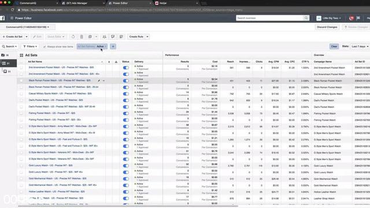Switch to the Hotjar browser tab
The image size is (370, 208).
click(x=176, y=3)
